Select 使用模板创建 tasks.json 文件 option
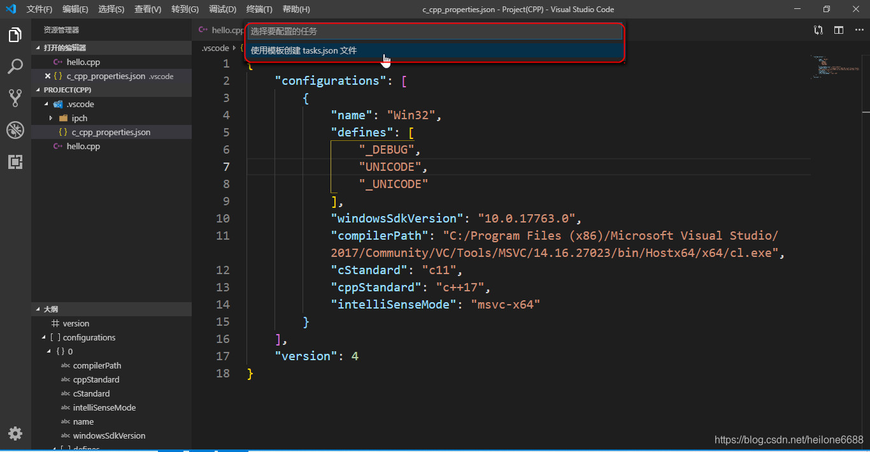The height and width of the screenshot is (452, 870). pos(434,50)
